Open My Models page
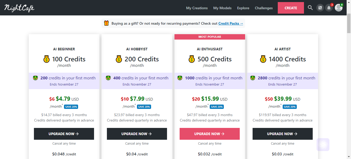This screenshot has height=159, width=351. [222, 8]
